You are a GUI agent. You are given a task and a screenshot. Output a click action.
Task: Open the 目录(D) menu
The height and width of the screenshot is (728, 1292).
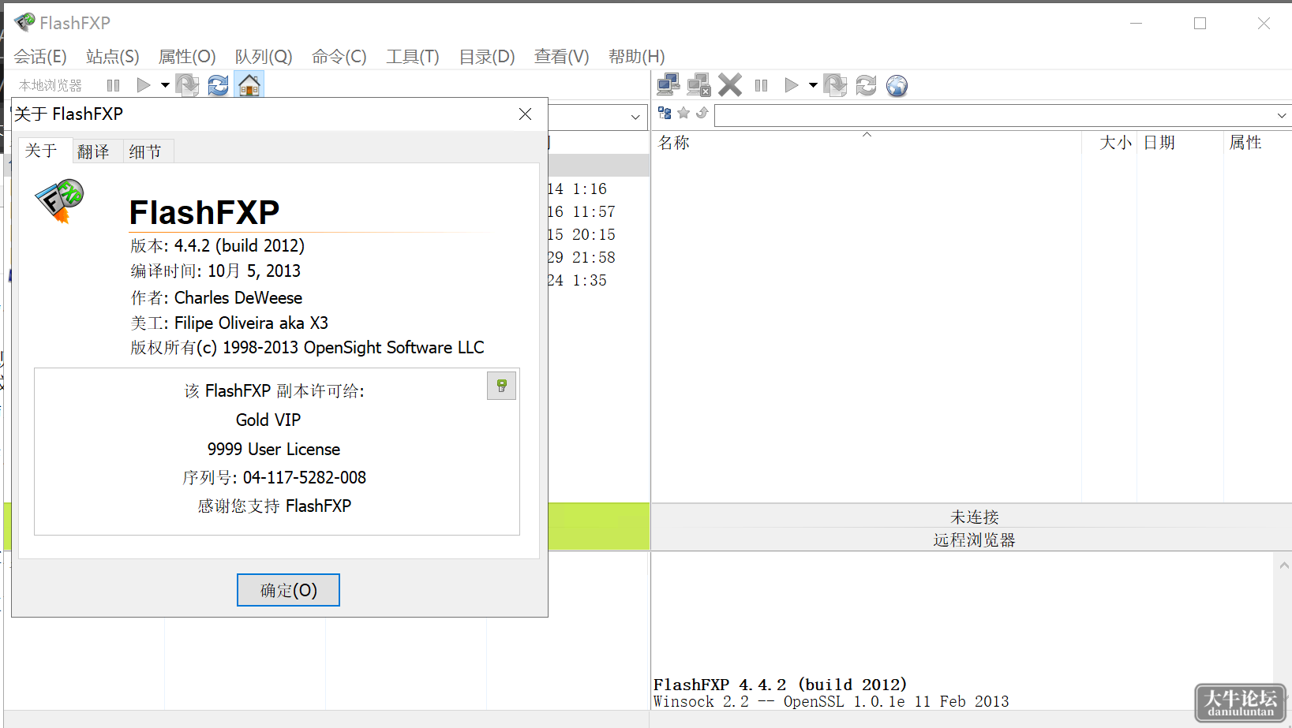pos(487,57)
